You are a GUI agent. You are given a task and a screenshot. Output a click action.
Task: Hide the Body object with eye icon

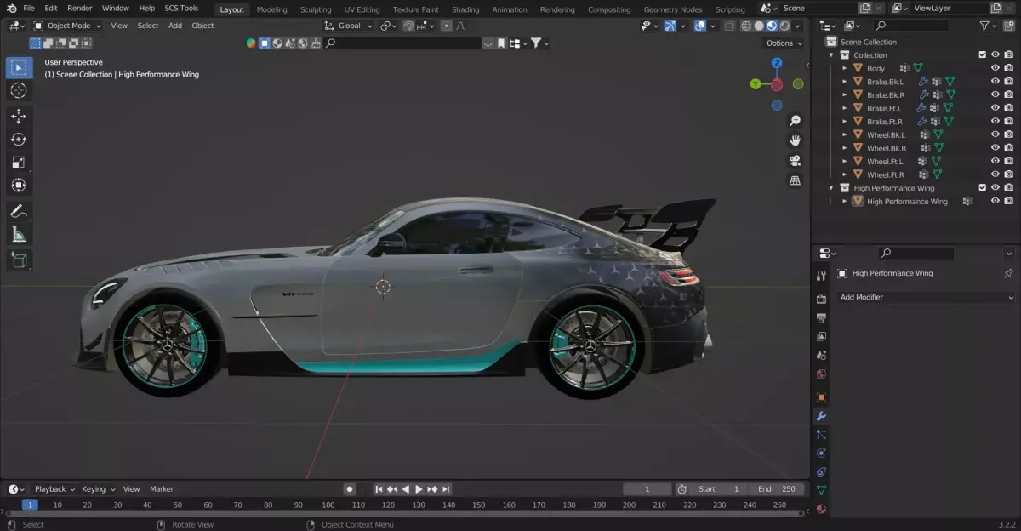point(995,68)
